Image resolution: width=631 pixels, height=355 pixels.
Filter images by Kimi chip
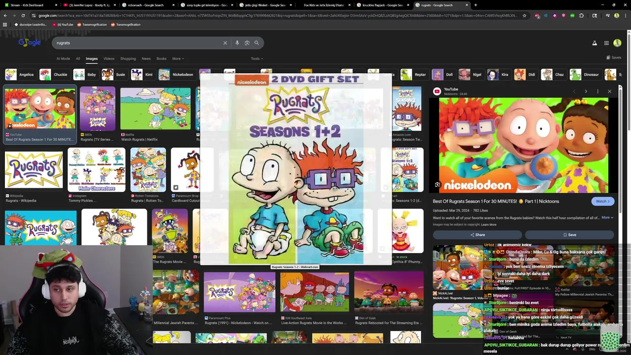(x=142, y=74)
